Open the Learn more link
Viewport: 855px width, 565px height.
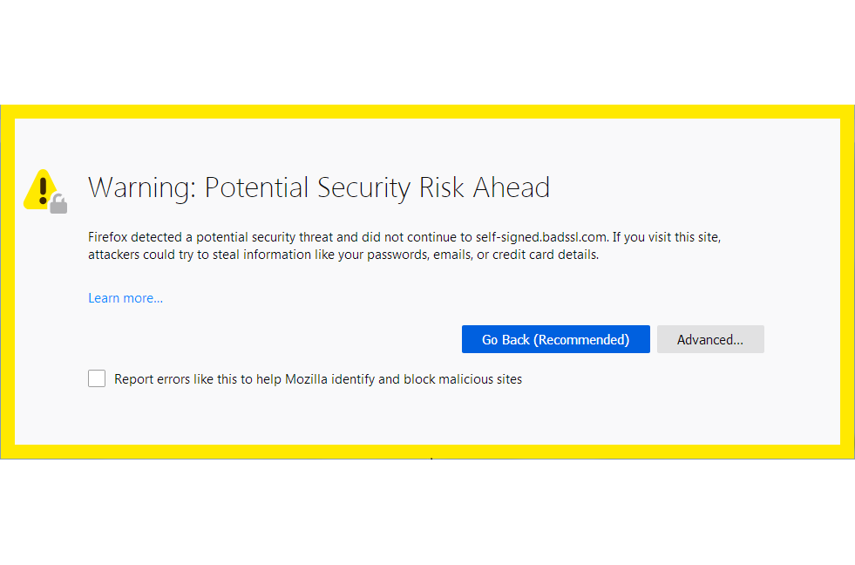point(126,298)
